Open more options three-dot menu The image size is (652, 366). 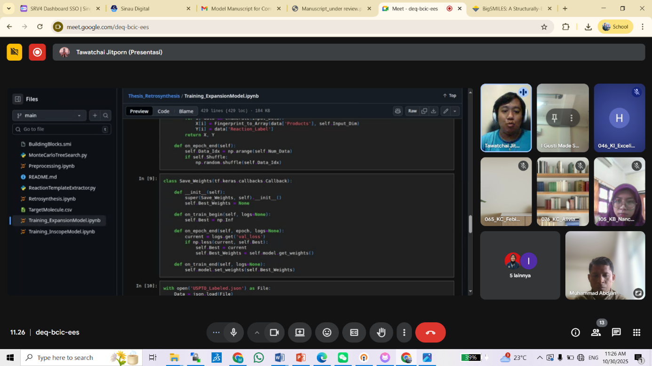tap(404, 333)
